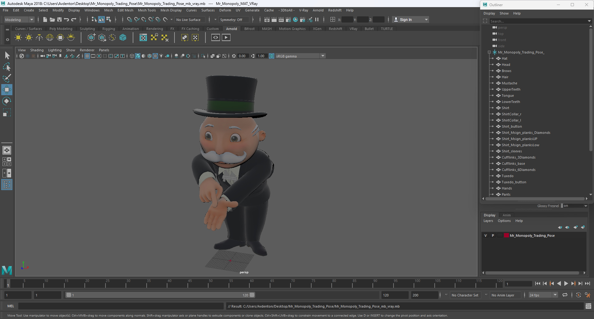Open animation preferences running-man icon
594x319 pixels.
coord(588,295)
